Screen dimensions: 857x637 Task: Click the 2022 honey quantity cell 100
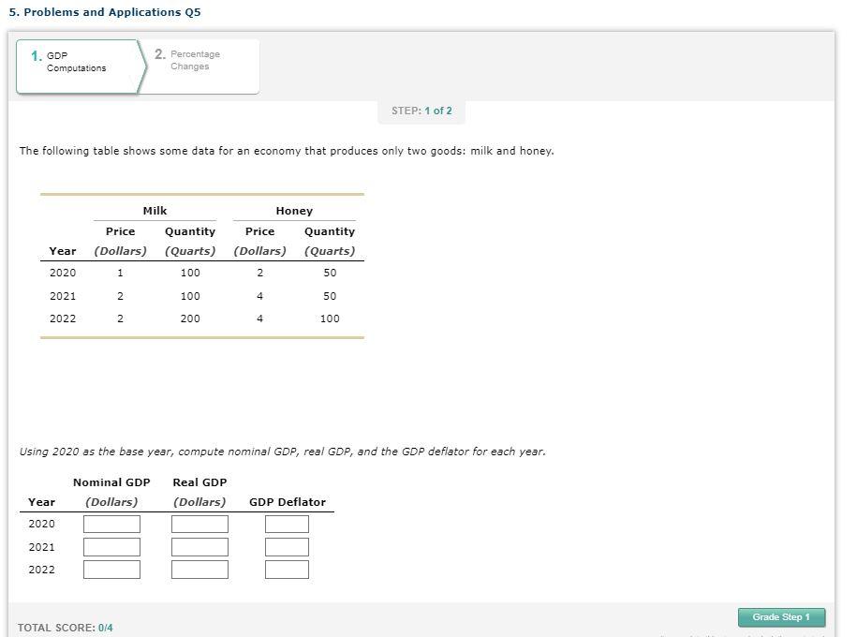(330, 318)
